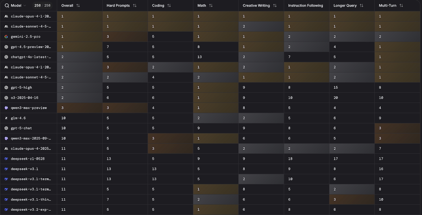Image resolution: width=422 pixels, height=215 pixels.
Task: Click the model search magnifier icon
Action: [7, 6]
